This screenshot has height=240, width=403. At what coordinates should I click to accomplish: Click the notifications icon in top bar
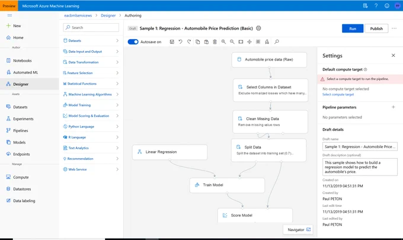365,6
